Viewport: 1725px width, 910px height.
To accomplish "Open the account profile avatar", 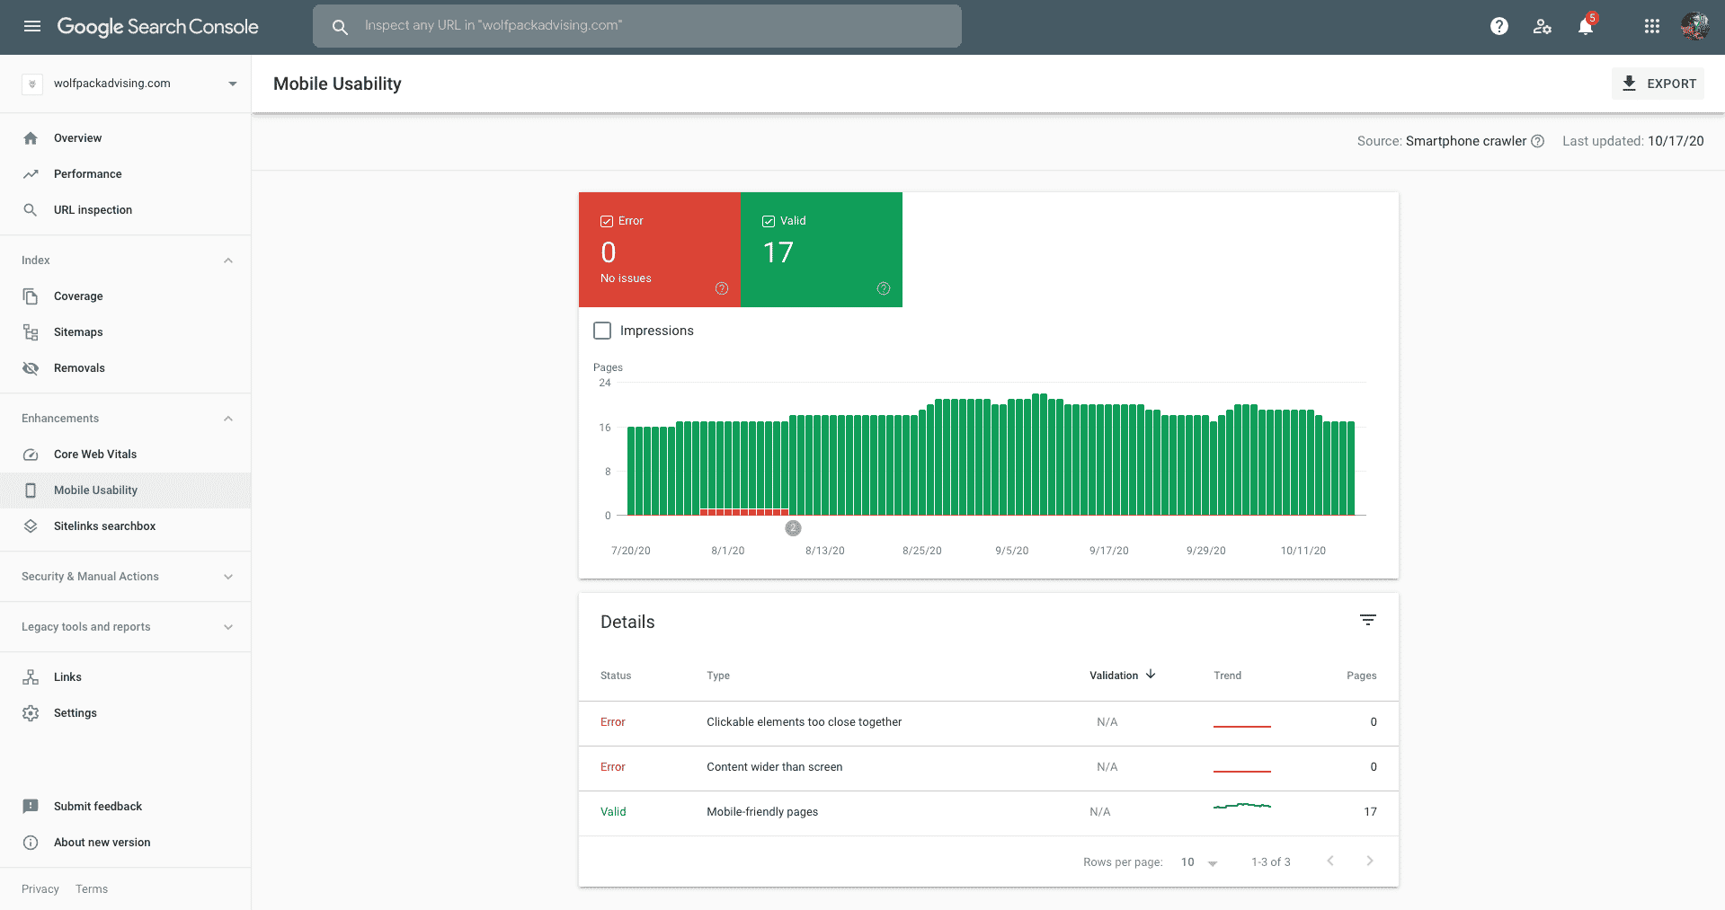I will 1695,26.
